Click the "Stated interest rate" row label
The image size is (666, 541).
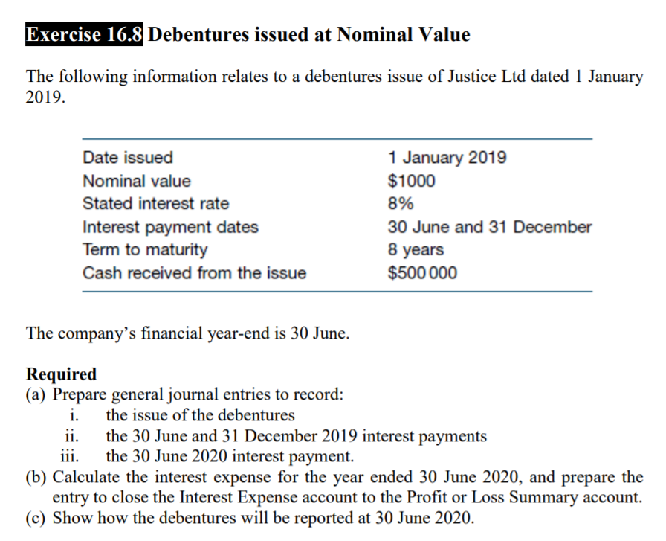tap(156, 204)
